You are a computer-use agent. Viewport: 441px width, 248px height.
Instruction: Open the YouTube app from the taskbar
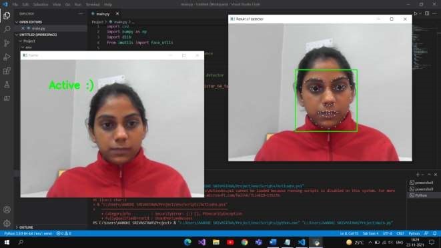[230, 242]
